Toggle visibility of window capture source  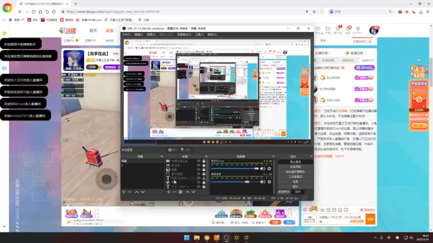coord(199,174)
